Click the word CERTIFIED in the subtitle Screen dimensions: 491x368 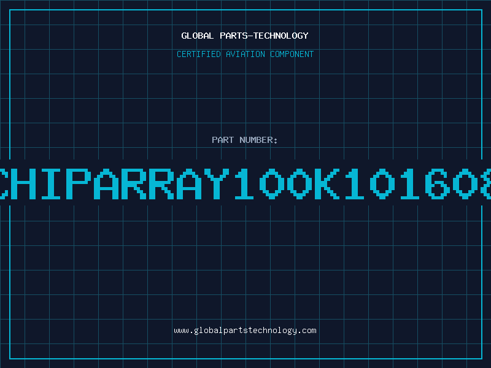click(198, 55)
